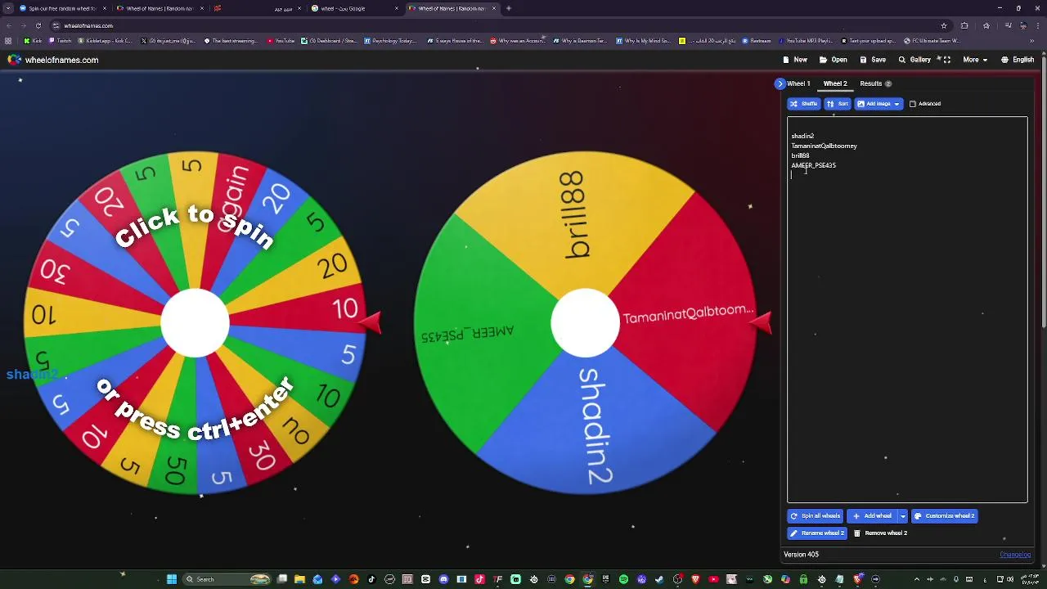Image resolution: width=1047 pixels, height=589 pixels.
Task: Open the Restream bookmark
Action: (757, 41)
